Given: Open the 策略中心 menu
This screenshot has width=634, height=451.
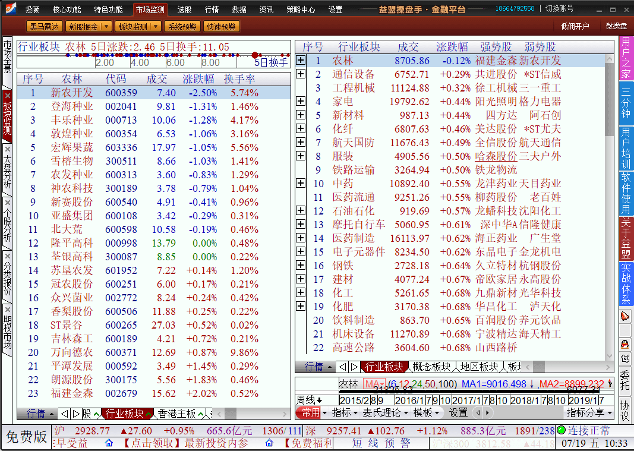Looking at the screenshot, I should coord(301,10).
